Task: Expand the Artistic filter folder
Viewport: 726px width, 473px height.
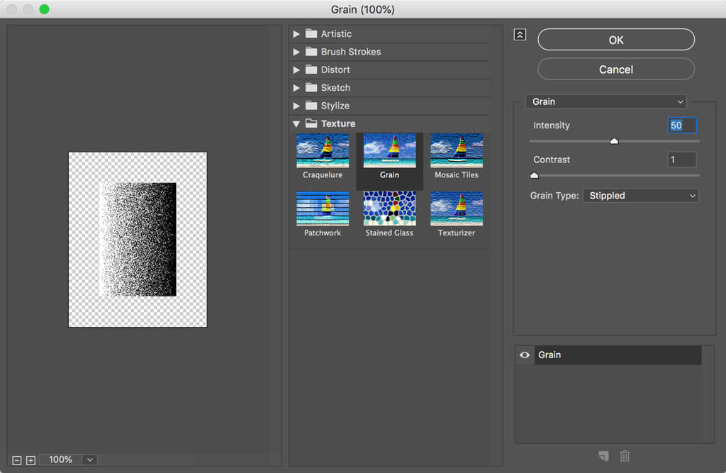Action: (x=296, y=34)
